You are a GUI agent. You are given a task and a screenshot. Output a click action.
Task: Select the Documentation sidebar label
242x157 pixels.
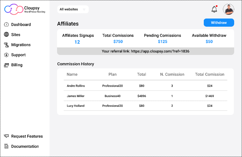(25, 146)
